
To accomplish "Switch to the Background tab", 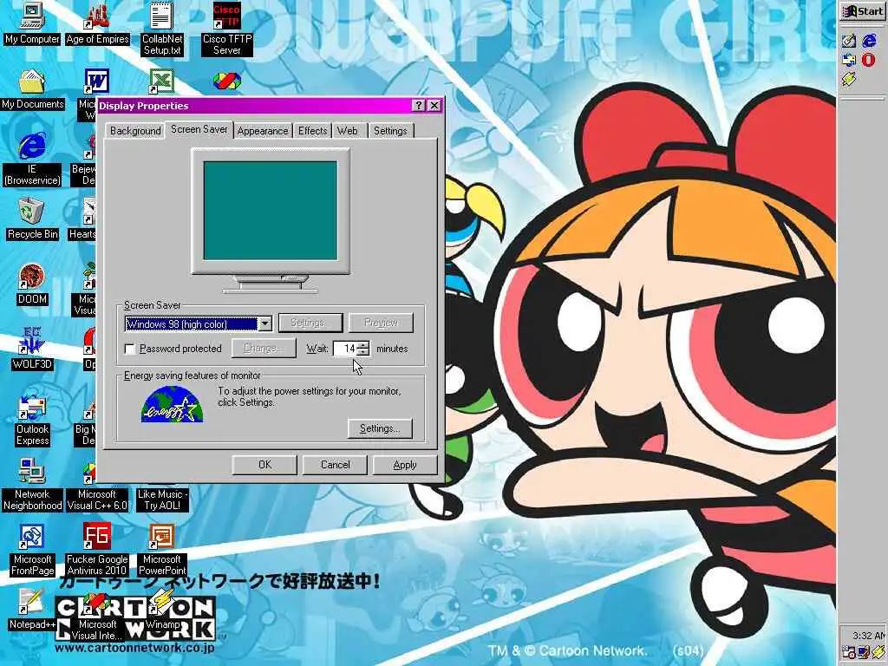I will pos(135,131).
